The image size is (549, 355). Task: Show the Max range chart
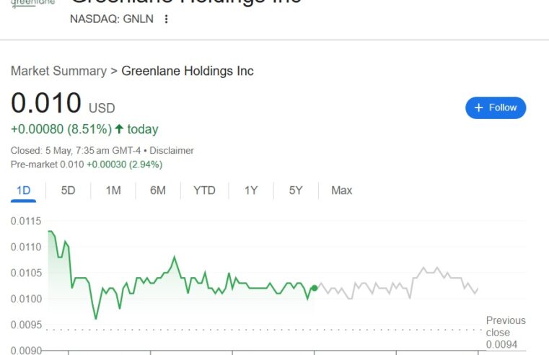tap(341, 190)
